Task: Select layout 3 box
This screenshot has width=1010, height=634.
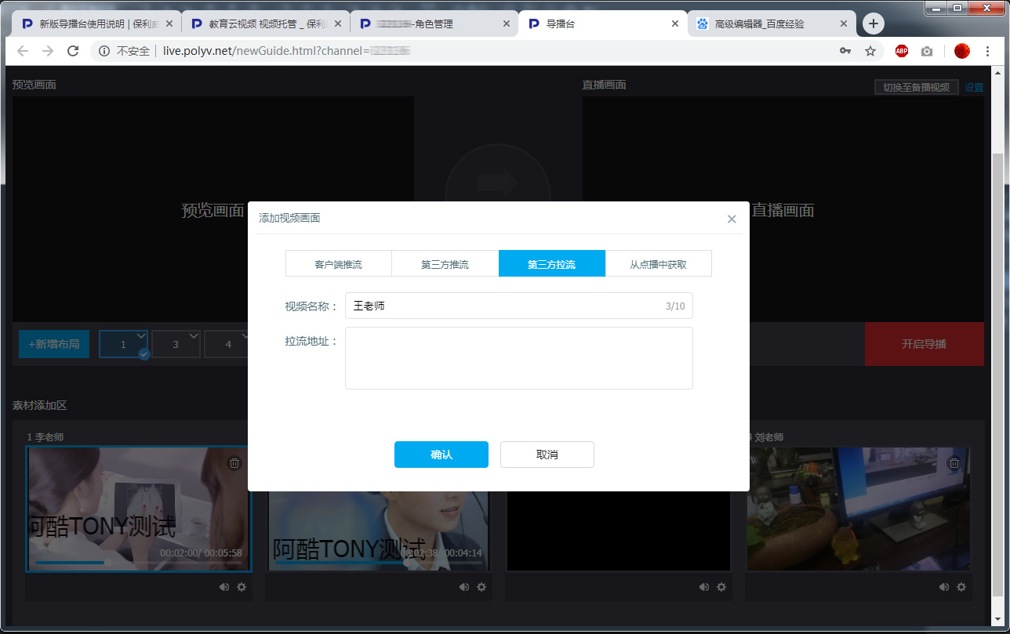Action: pos(176,344)
